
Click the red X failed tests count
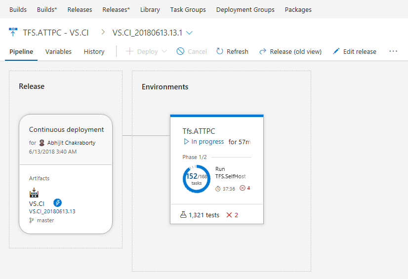click(x=232, y=215)
